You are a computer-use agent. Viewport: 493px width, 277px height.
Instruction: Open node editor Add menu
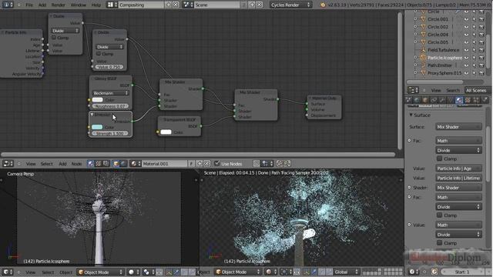[62, 164]
